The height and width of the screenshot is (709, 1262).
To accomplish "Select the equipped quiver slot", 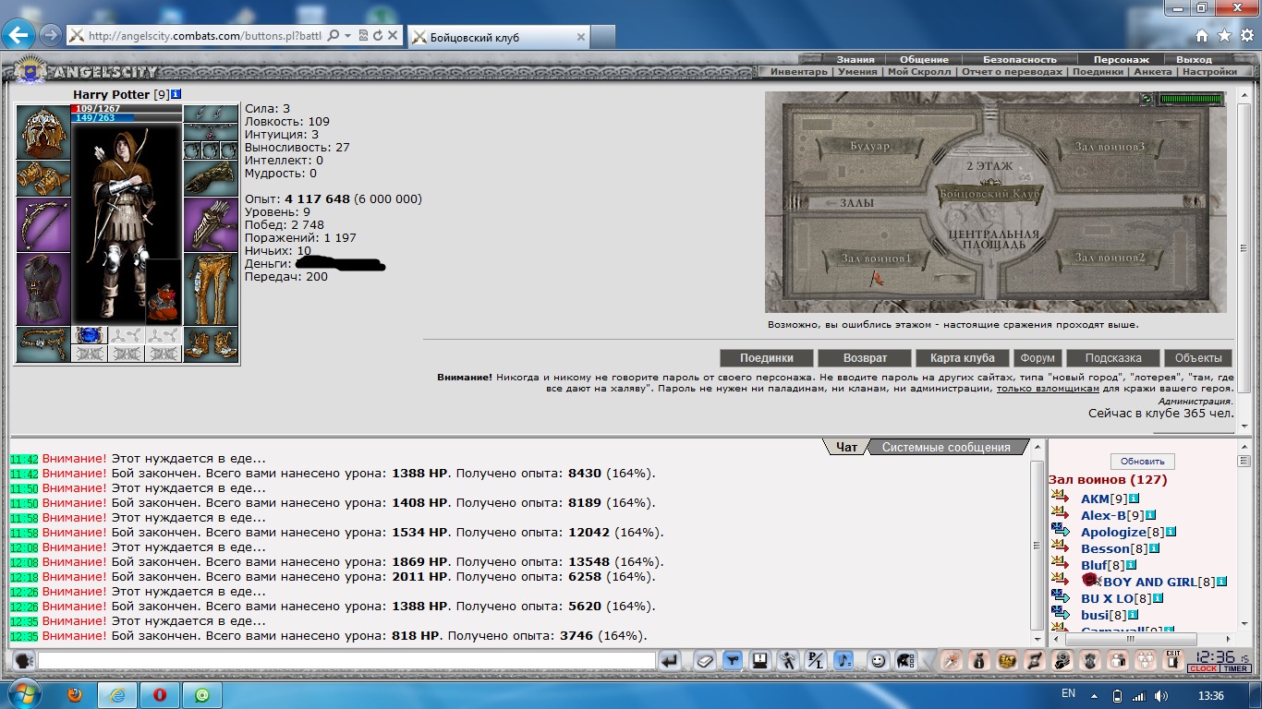I will click(211, 224).
